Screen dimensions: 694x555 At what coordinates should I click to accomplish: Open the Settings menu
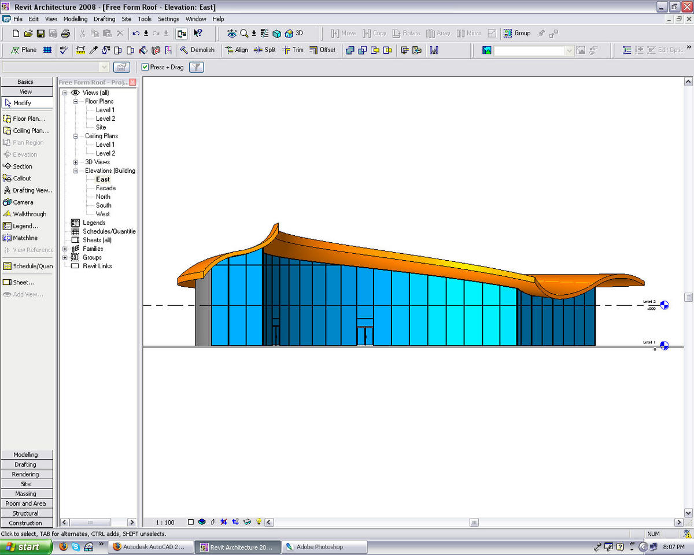click(x=168, y=18)
